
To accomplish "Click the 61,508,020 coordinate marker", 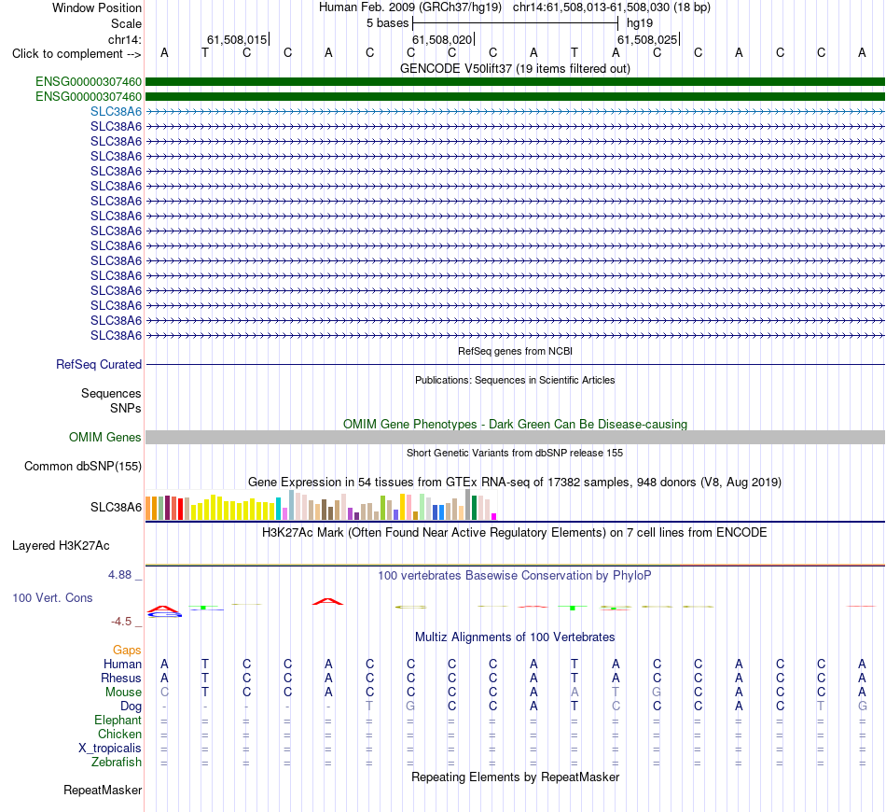I will 442,39.
